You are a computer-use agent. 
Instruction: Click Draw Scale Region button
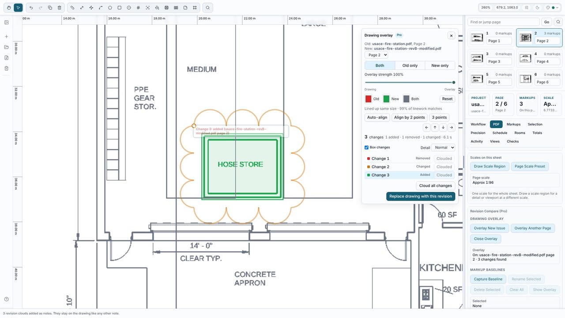[x=490, y=167]
